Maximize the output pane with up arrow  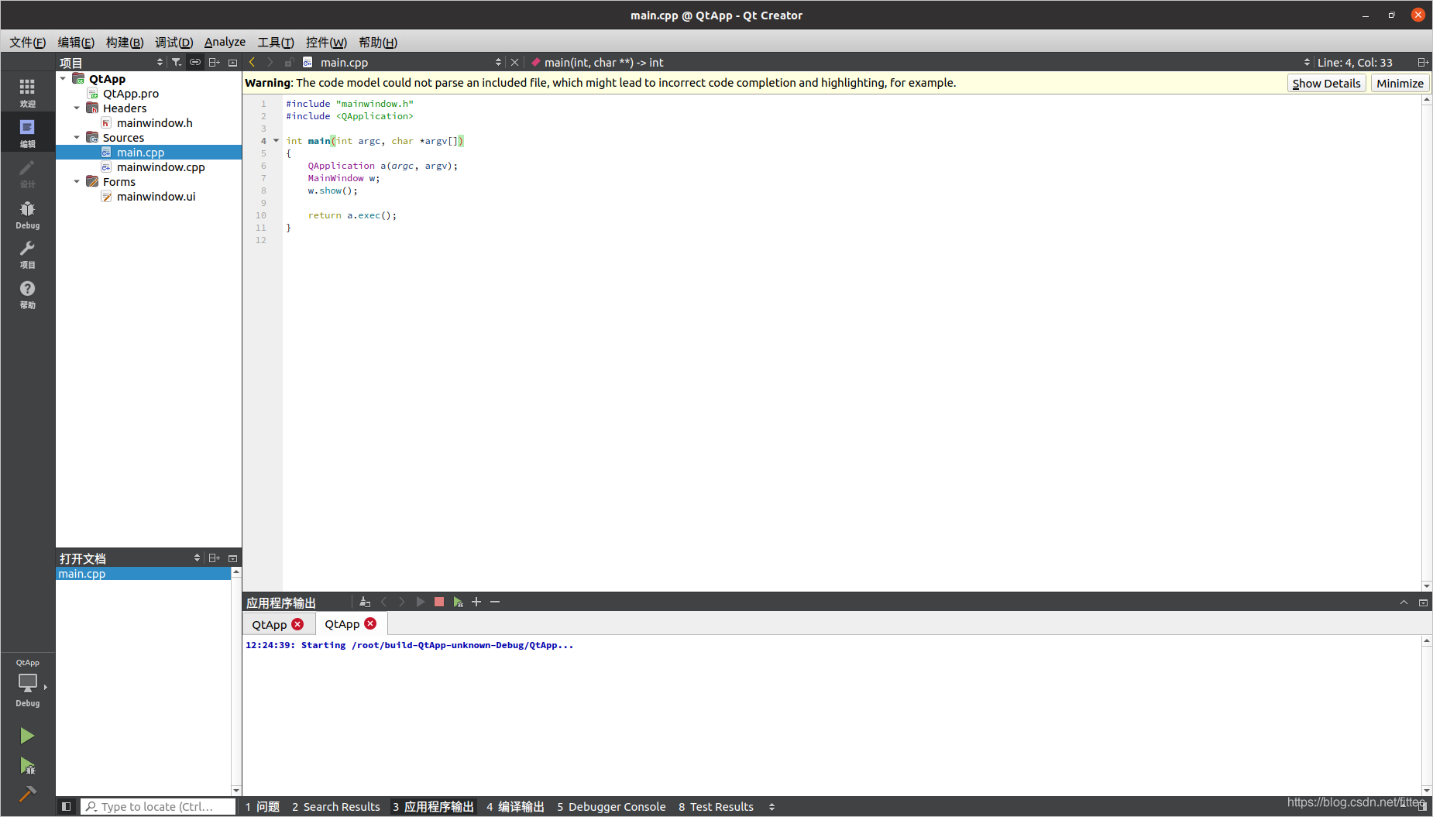pyautogui.click(x=1404, y=602)
